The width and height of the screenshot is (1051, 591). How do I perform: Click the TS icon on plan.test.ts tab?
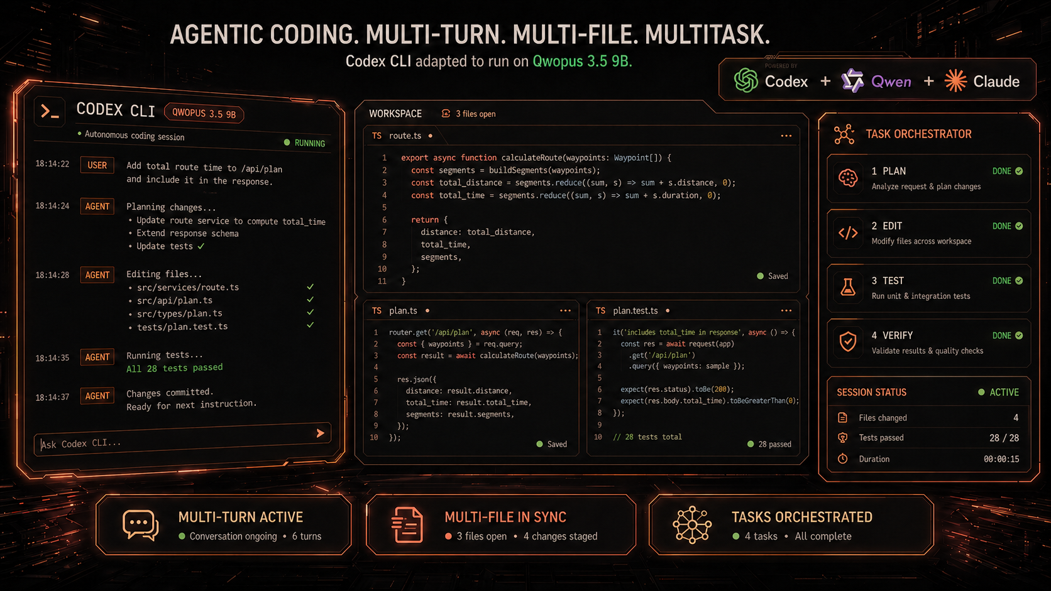[600, 311]
